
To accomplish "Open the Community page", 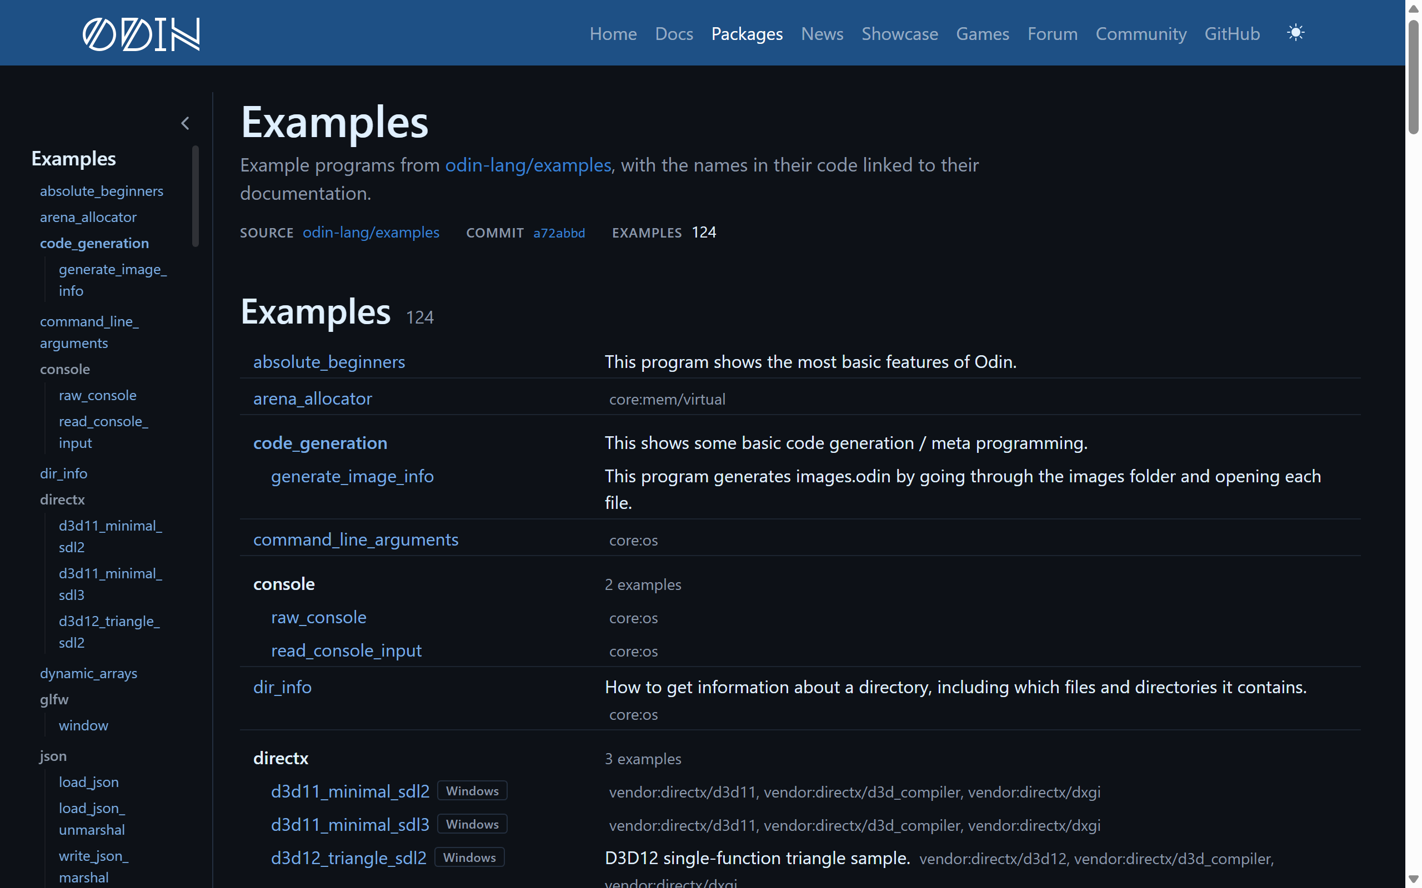I will (1141, 33).
